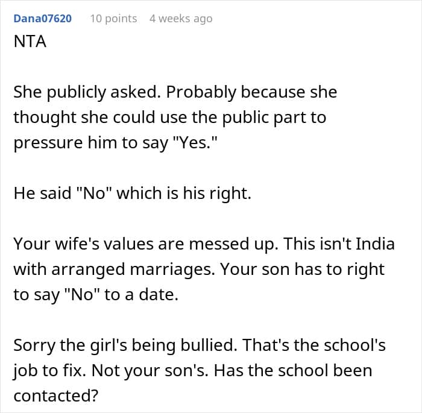
Task: Click the "10 points" score label
Action: click(x=113, y=18)
